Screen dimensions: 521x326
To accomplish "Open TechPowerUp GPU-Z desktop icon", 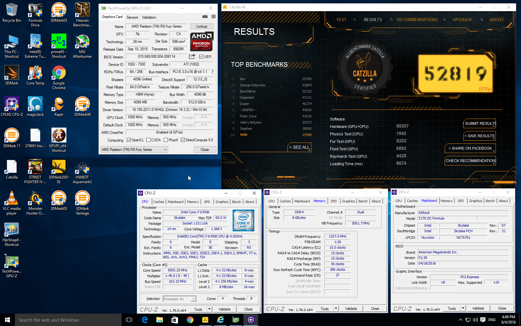I will (x=12, y=266).
